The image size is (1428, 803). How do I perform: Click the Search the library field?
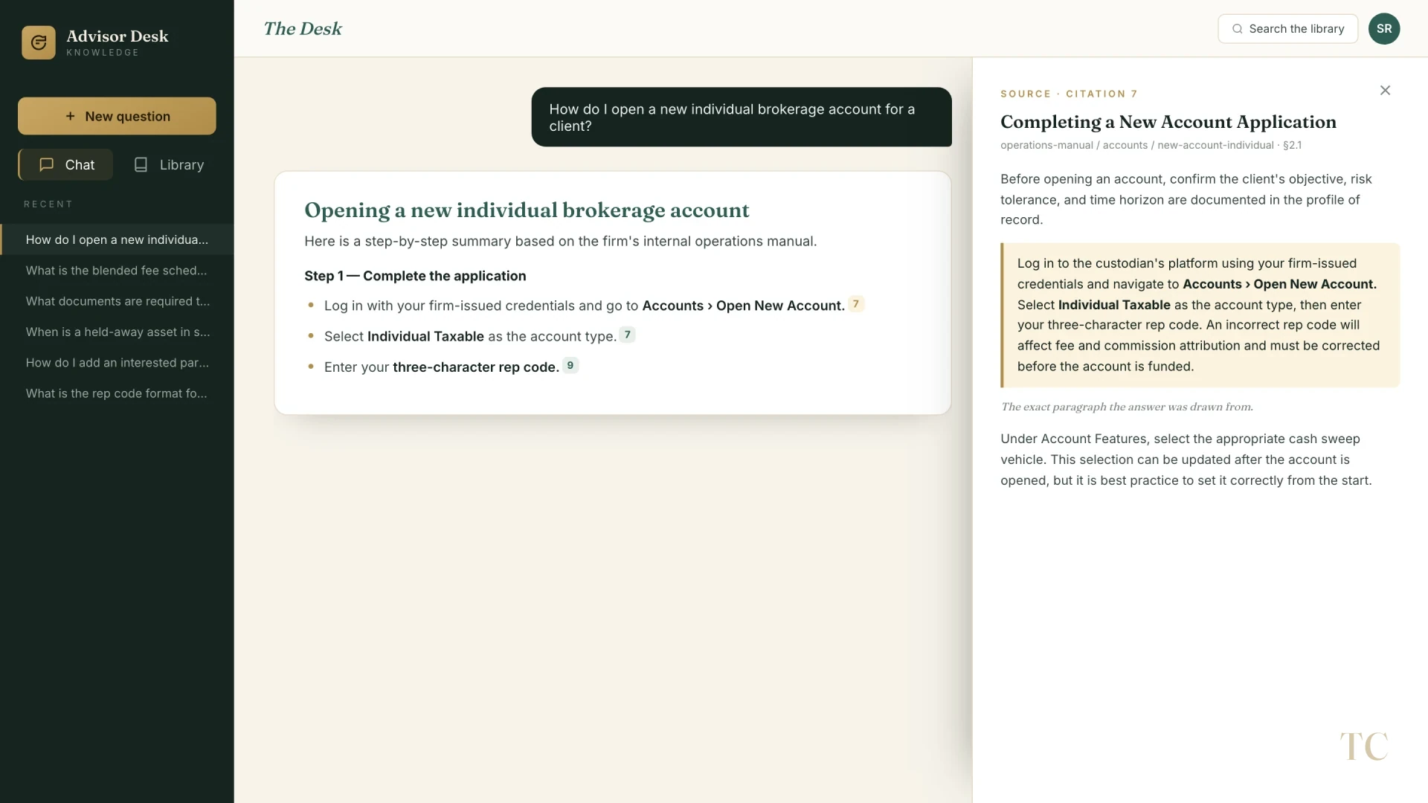[x=1287, y=29]
